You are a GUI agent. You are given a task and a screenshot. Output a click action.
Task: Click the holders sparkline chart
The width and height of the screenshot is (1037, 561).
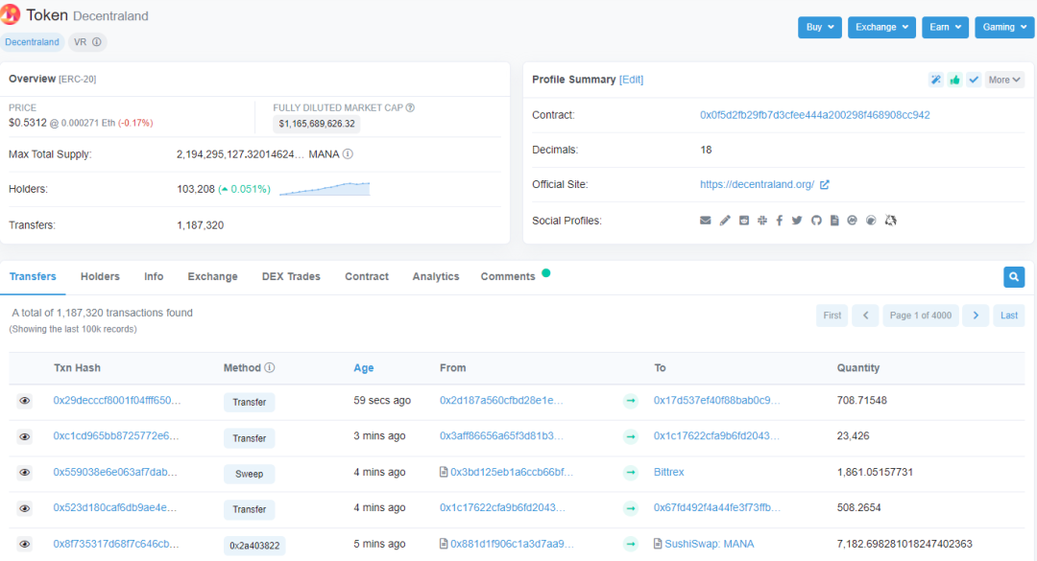click(x=325, y=189)
